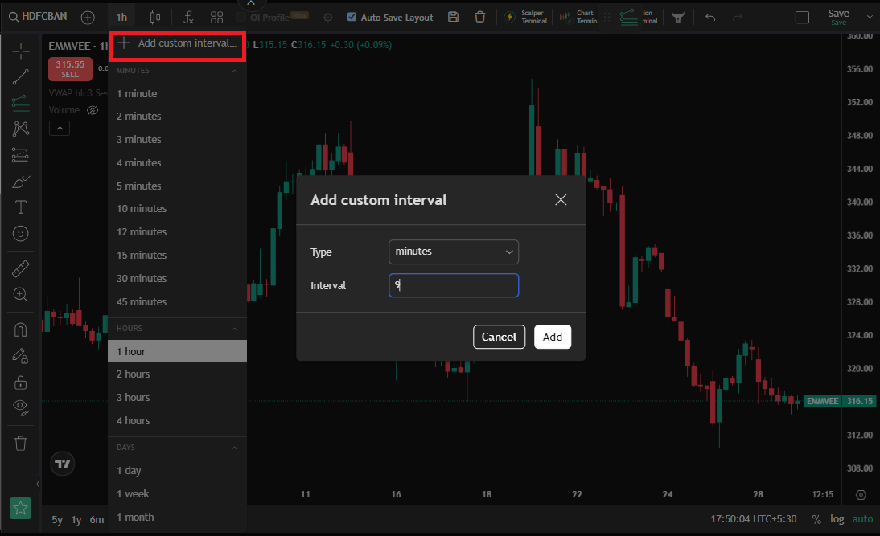880x536 pixels.
Task: Select the brush drawing tool
Action: click(21, 182)
